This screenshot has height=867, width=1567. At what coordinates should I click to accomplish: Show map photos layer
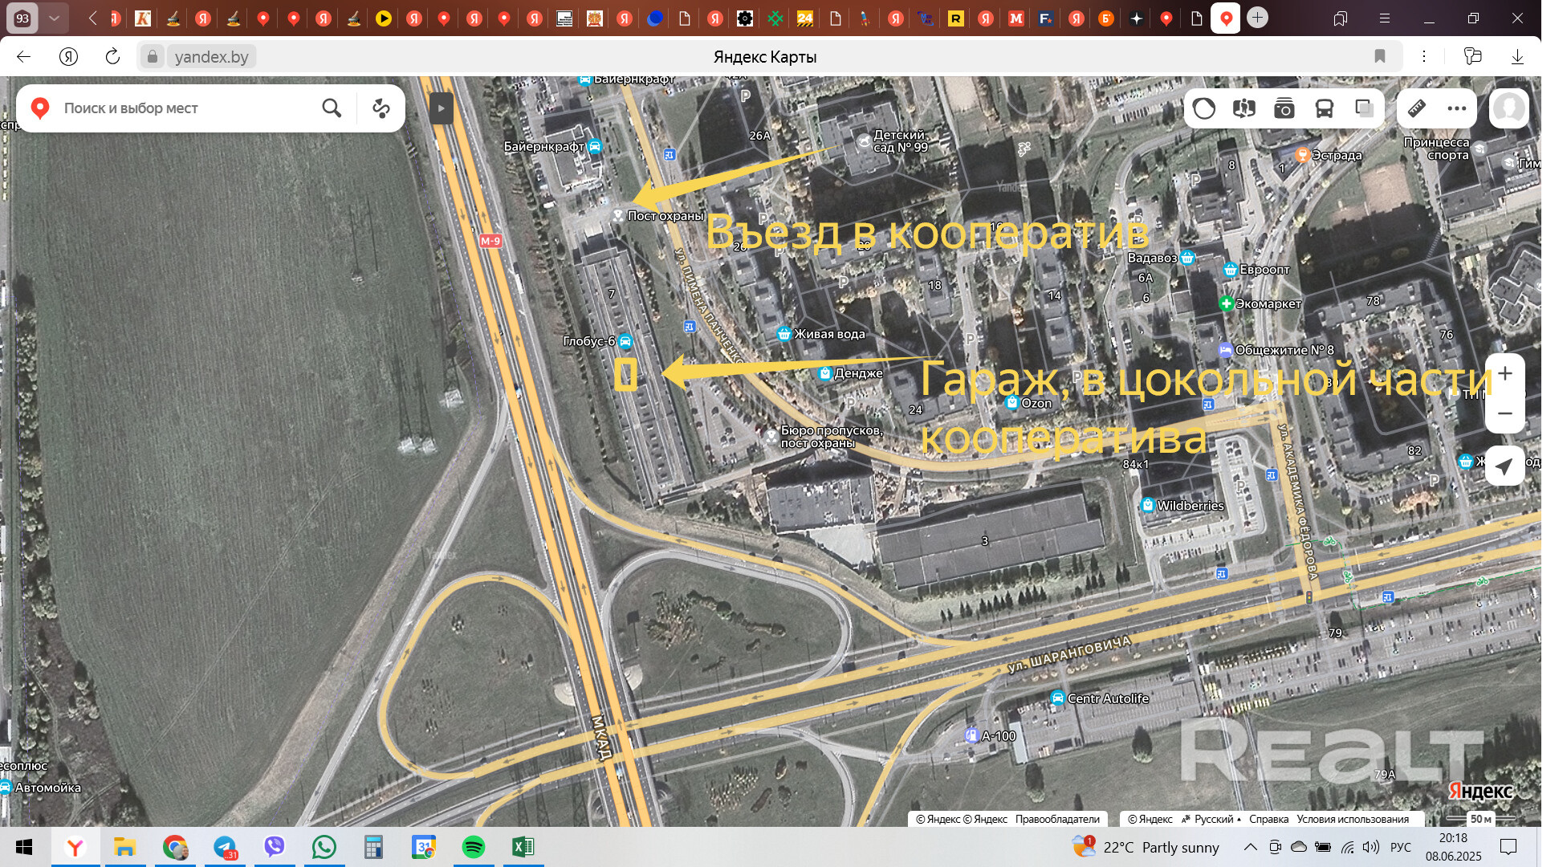(x=1284, y=108)
